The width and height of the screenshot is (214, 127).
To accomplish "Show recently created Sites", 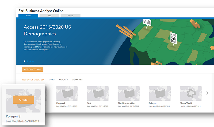I will [x=52, y=79].
